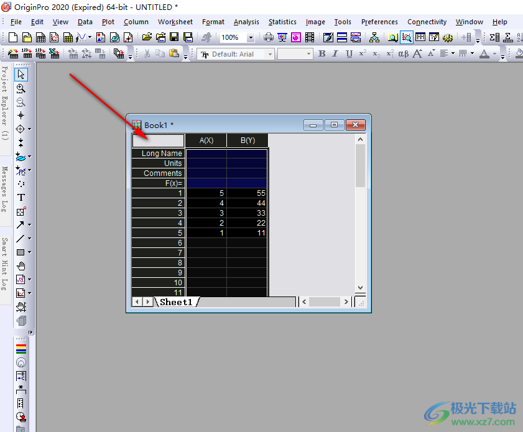
Task: Open the font size dropdown
Action: (308, 54)
